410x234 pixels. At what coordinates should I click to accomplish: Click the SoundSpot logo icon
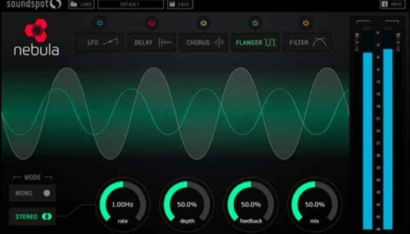55,4
